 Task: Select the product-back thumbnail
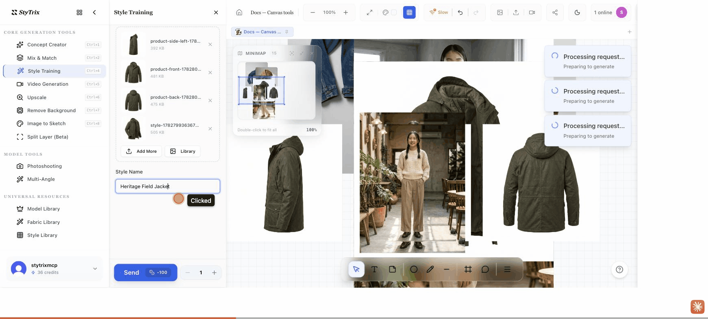(133, 100)
